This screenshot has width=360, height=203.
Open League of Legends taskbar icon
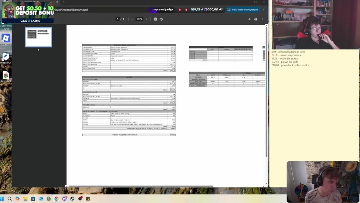(x=49, y=199)
